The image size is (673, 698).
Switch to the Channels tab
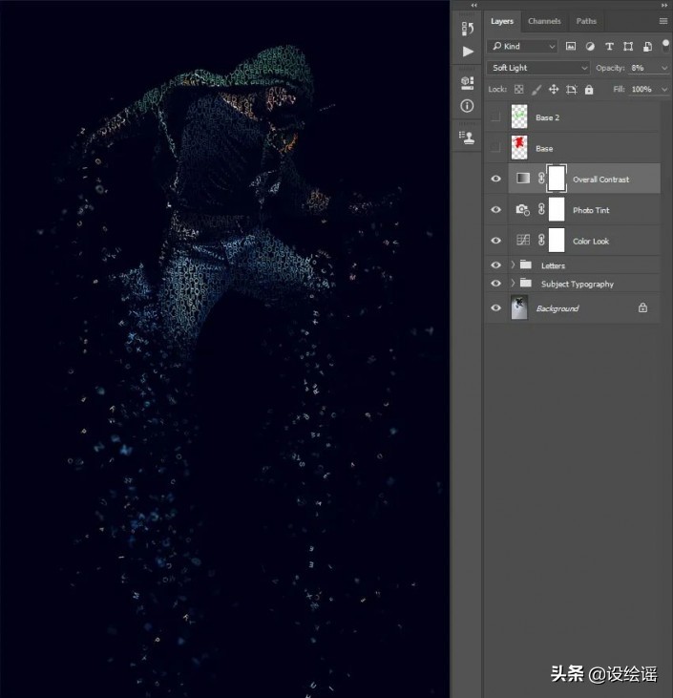pyautogui.click(x=544, y=21)
